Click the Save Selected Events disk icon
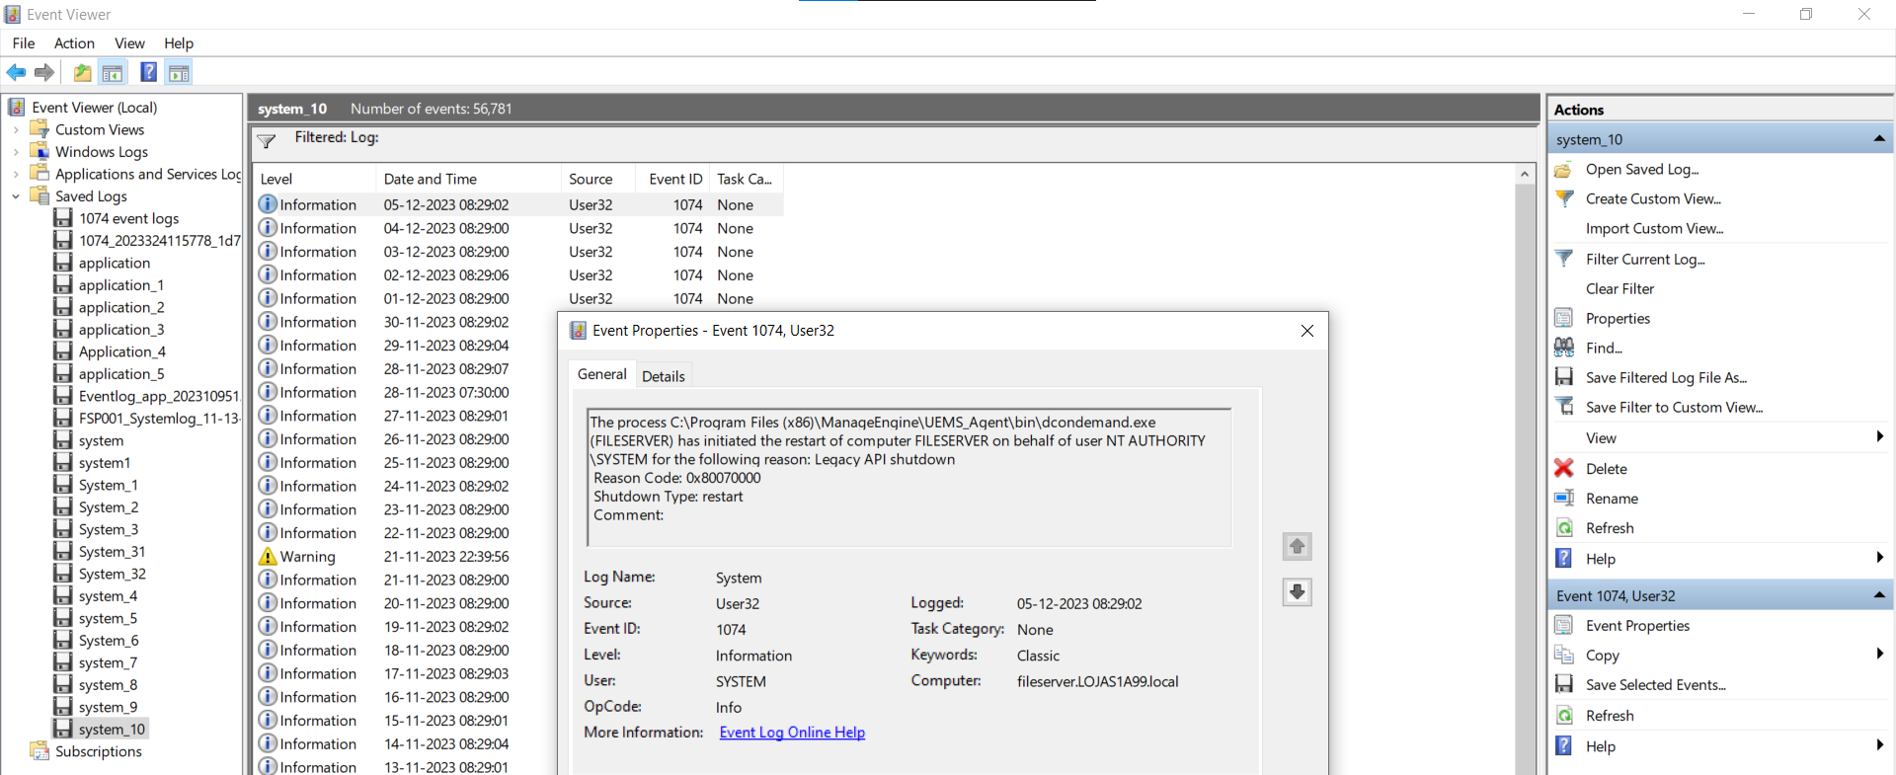 click(1564, 684)
